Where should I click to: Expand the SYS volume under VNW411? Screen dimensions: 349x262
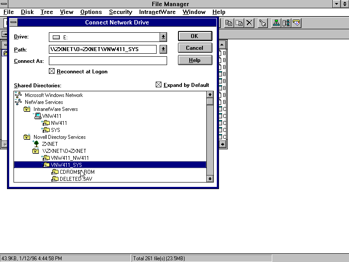[x=42, y=128]
